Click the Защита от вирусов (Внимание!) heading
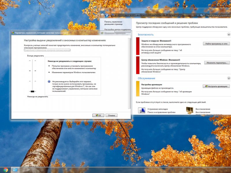The height and width of the screenshot is (173, 231). 156,41
